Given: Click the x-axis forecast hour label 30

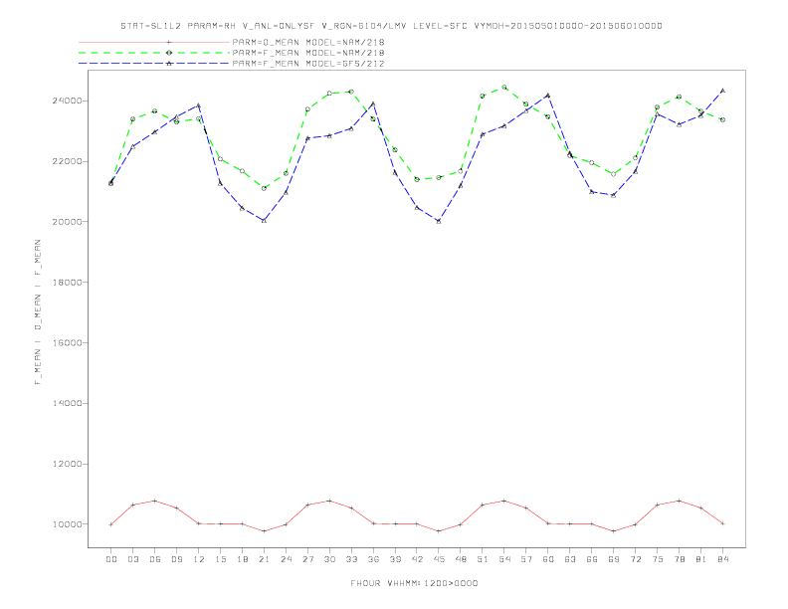Looking at the screenshot, I should pyautogui.click(x=329, y=559).
